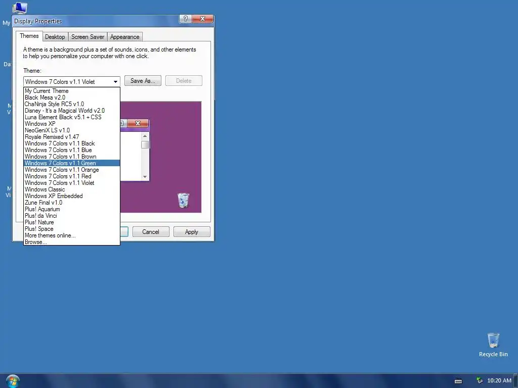The width and height of the screenshot is (518, 388).
Task: Switch to the Desktop tab
Action: coord(55,37)
